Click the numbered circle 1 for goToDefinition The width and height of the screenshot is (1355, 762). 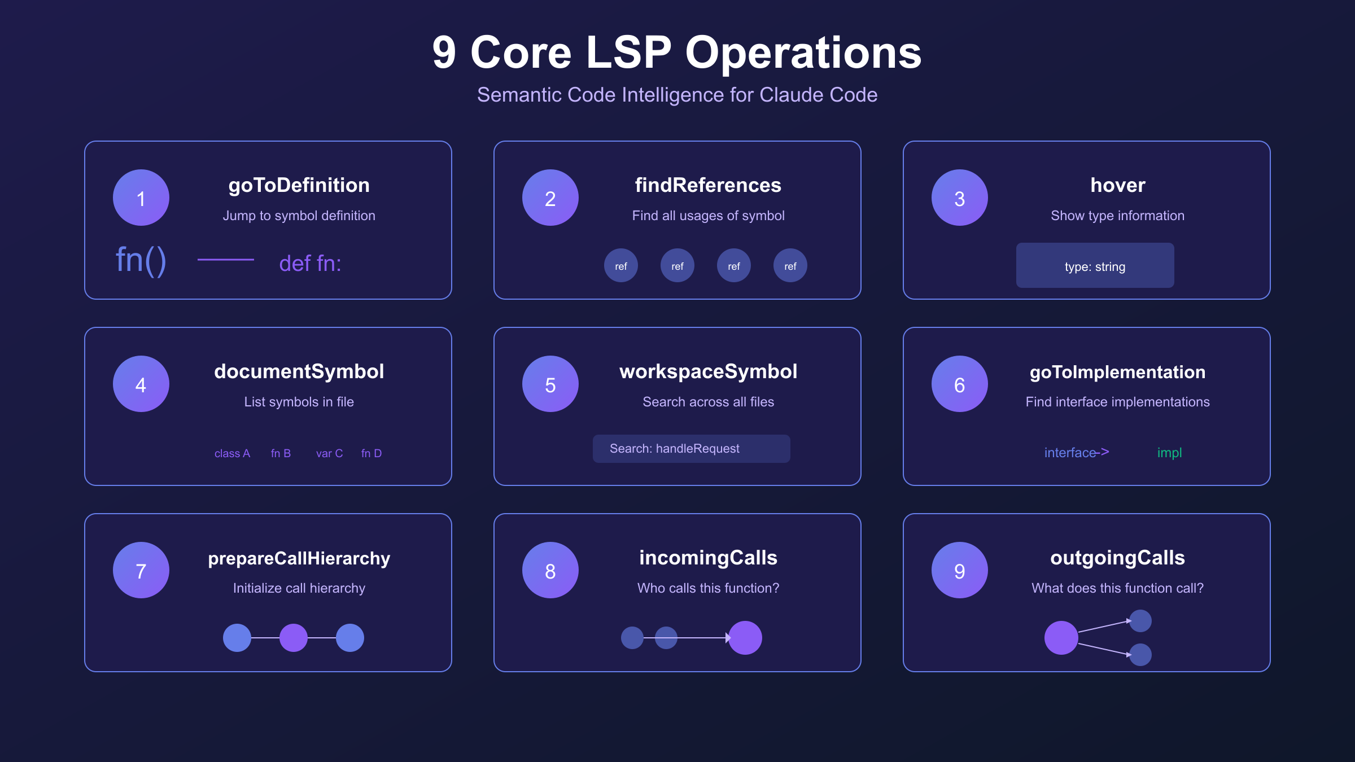pos(141,198)
